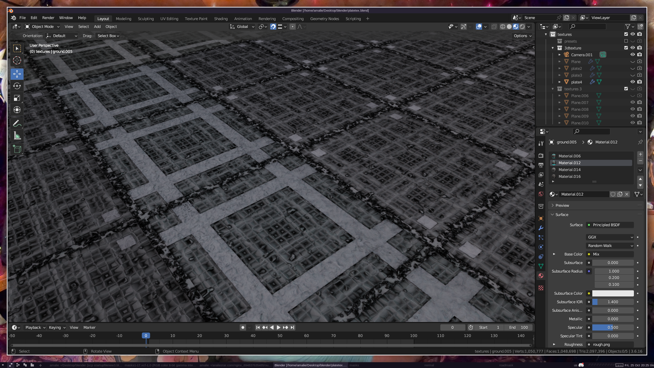Switch to the Shading workspace tab
The image size is (654, 368).
221,19
